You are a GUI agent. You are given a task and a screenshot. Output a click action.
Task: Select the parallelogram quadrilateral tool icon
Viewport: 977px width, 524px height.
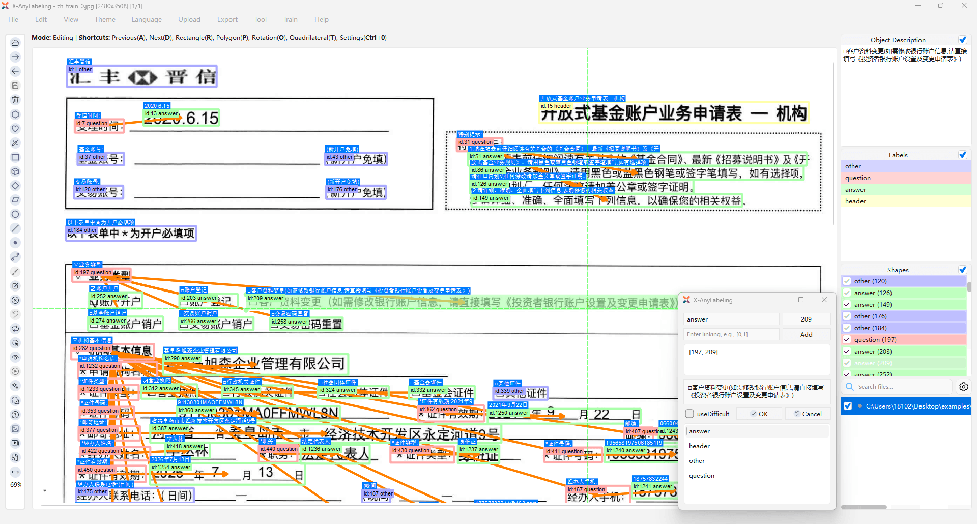(x=15, y=200)
